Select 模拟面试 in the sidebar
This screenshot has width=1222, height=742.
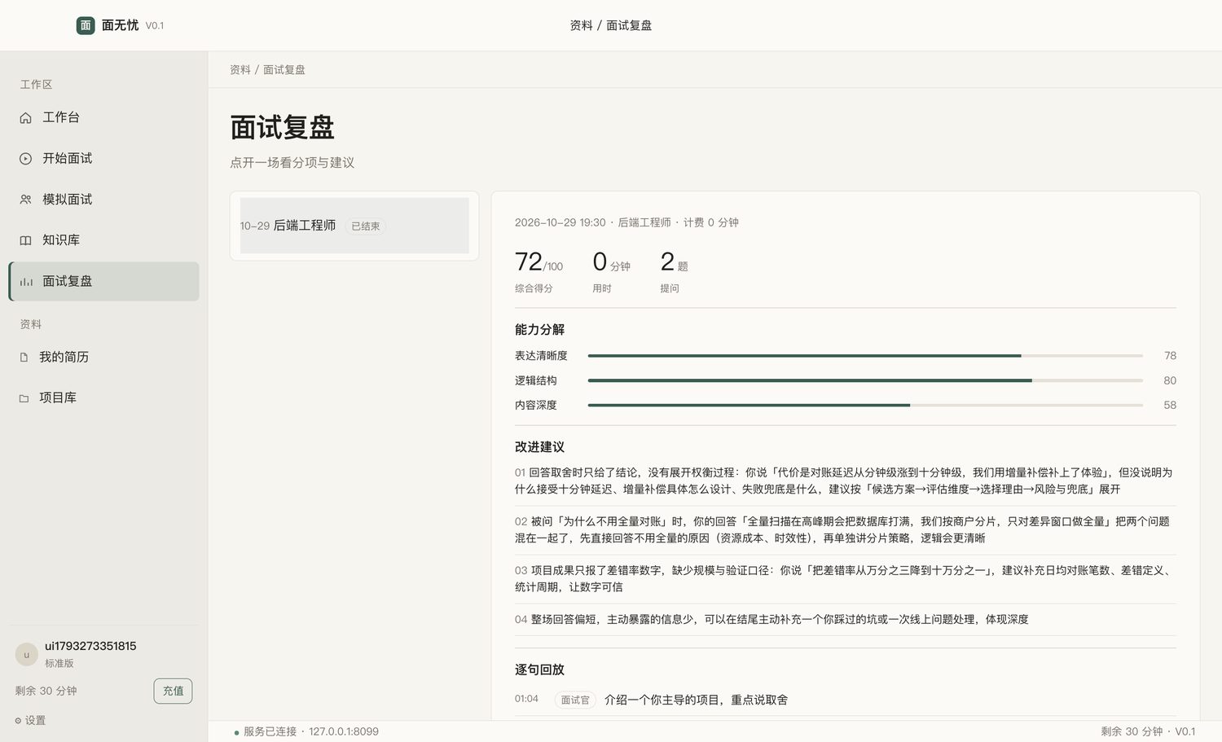point(103,200)
